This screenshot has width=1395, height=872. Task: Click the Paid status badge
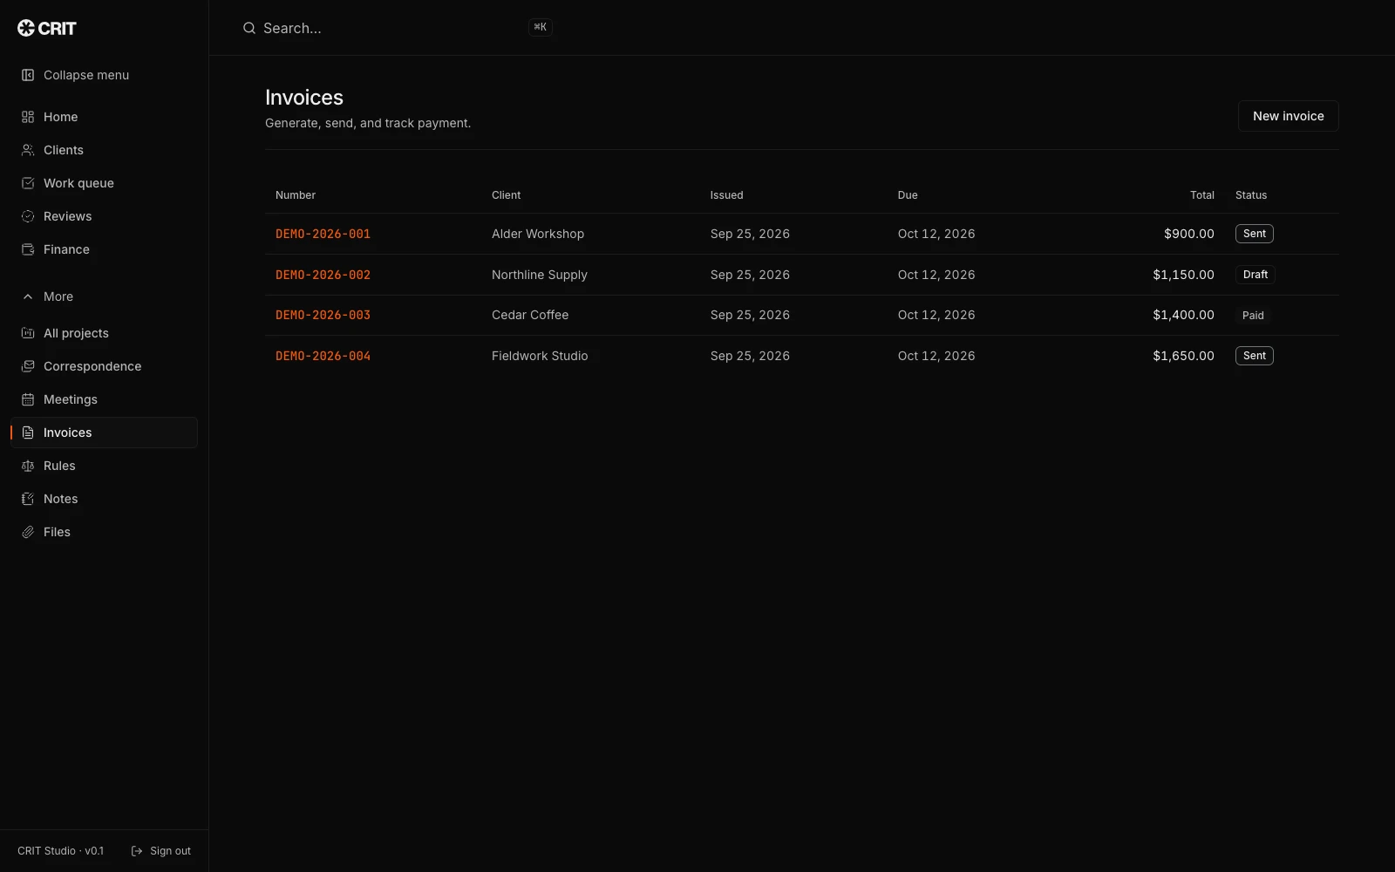(x=1253, y=316)
